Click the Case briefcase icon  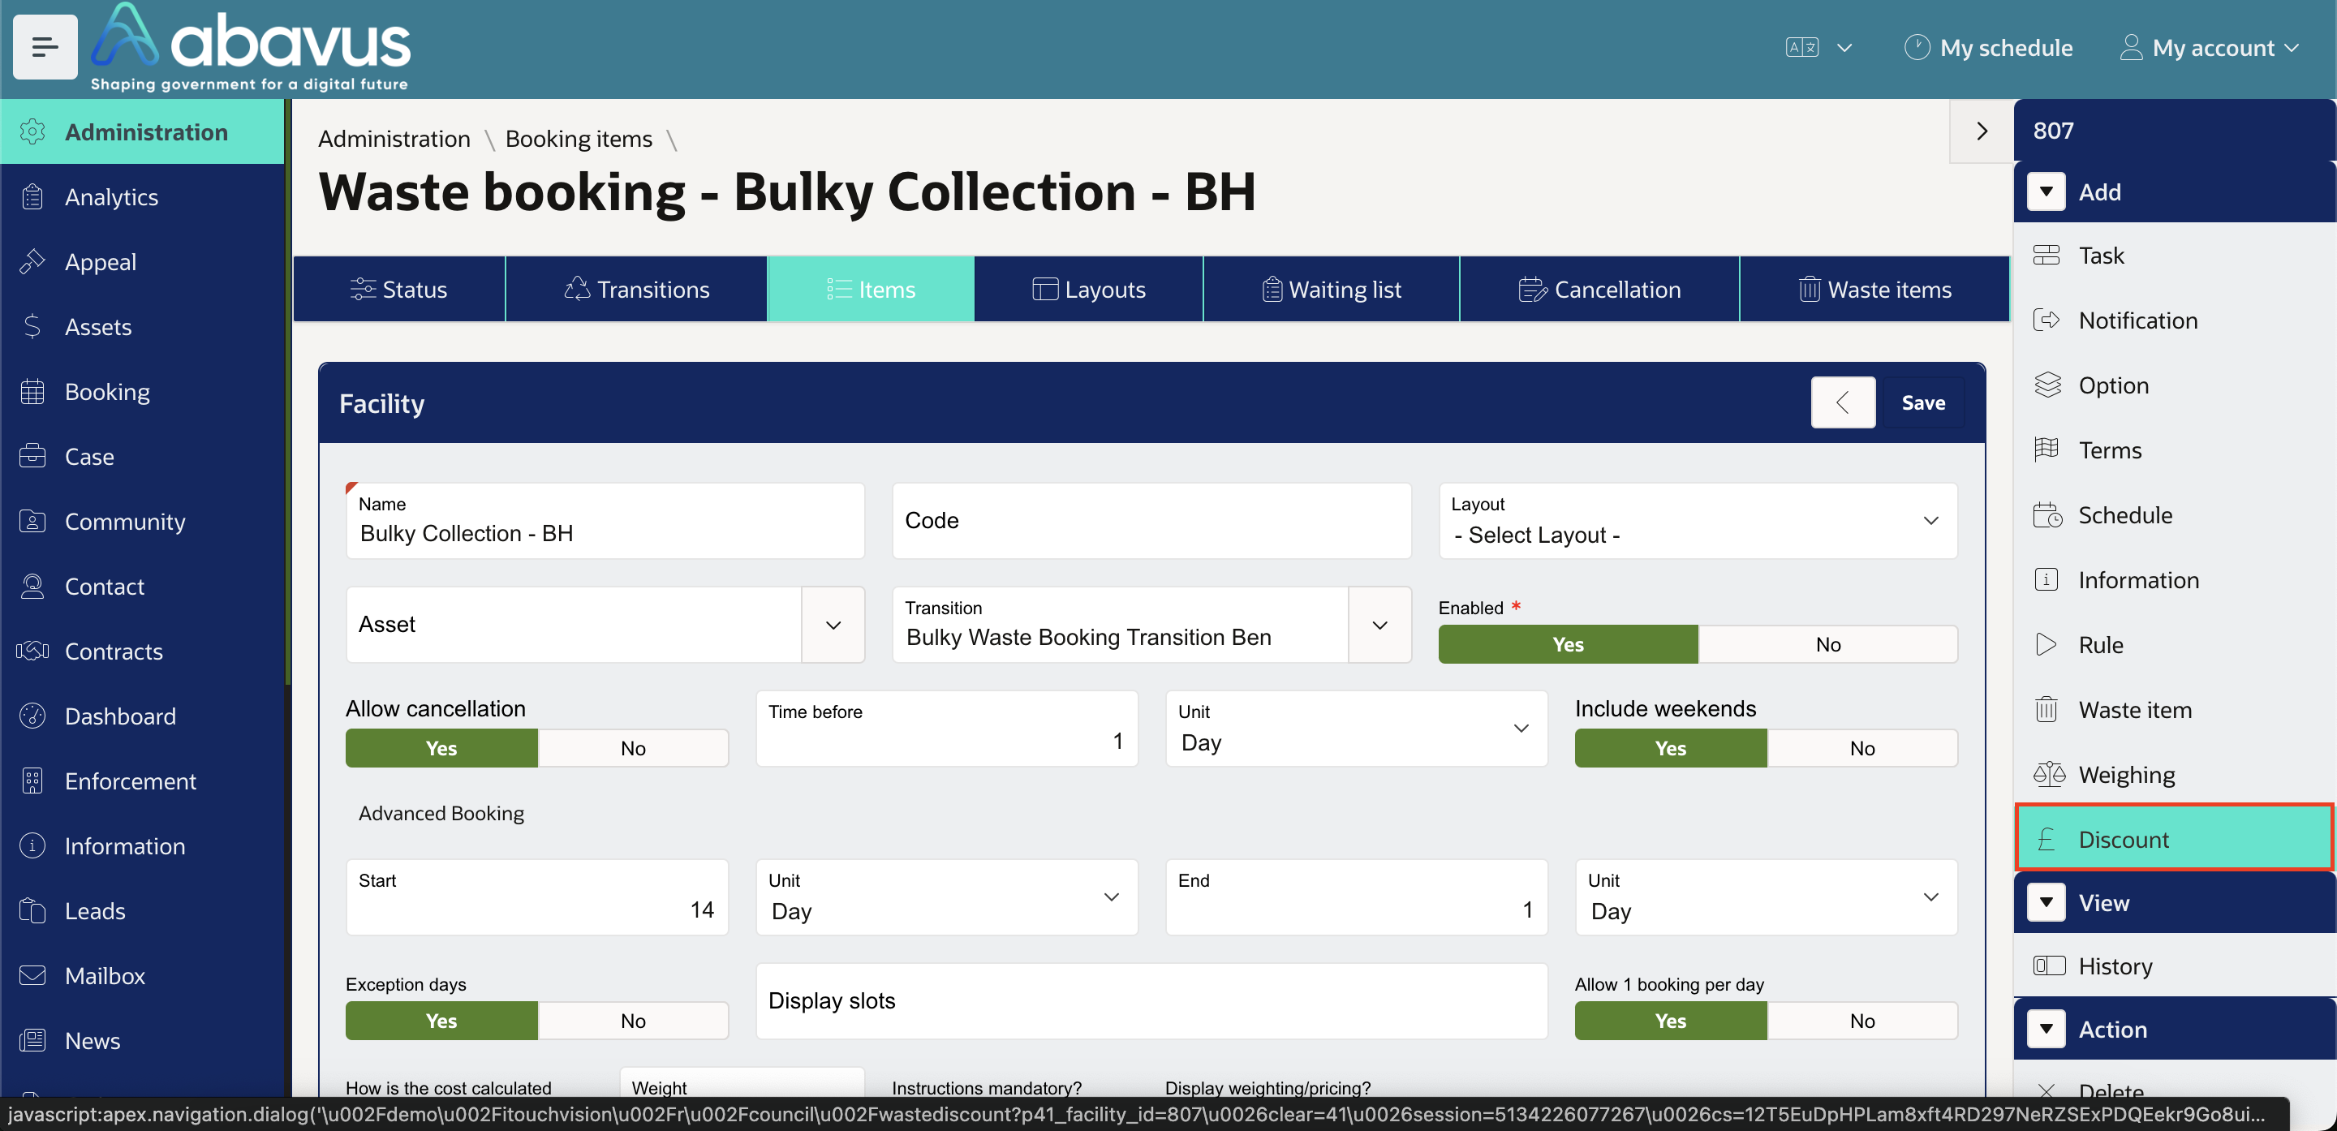coord(32,456)
